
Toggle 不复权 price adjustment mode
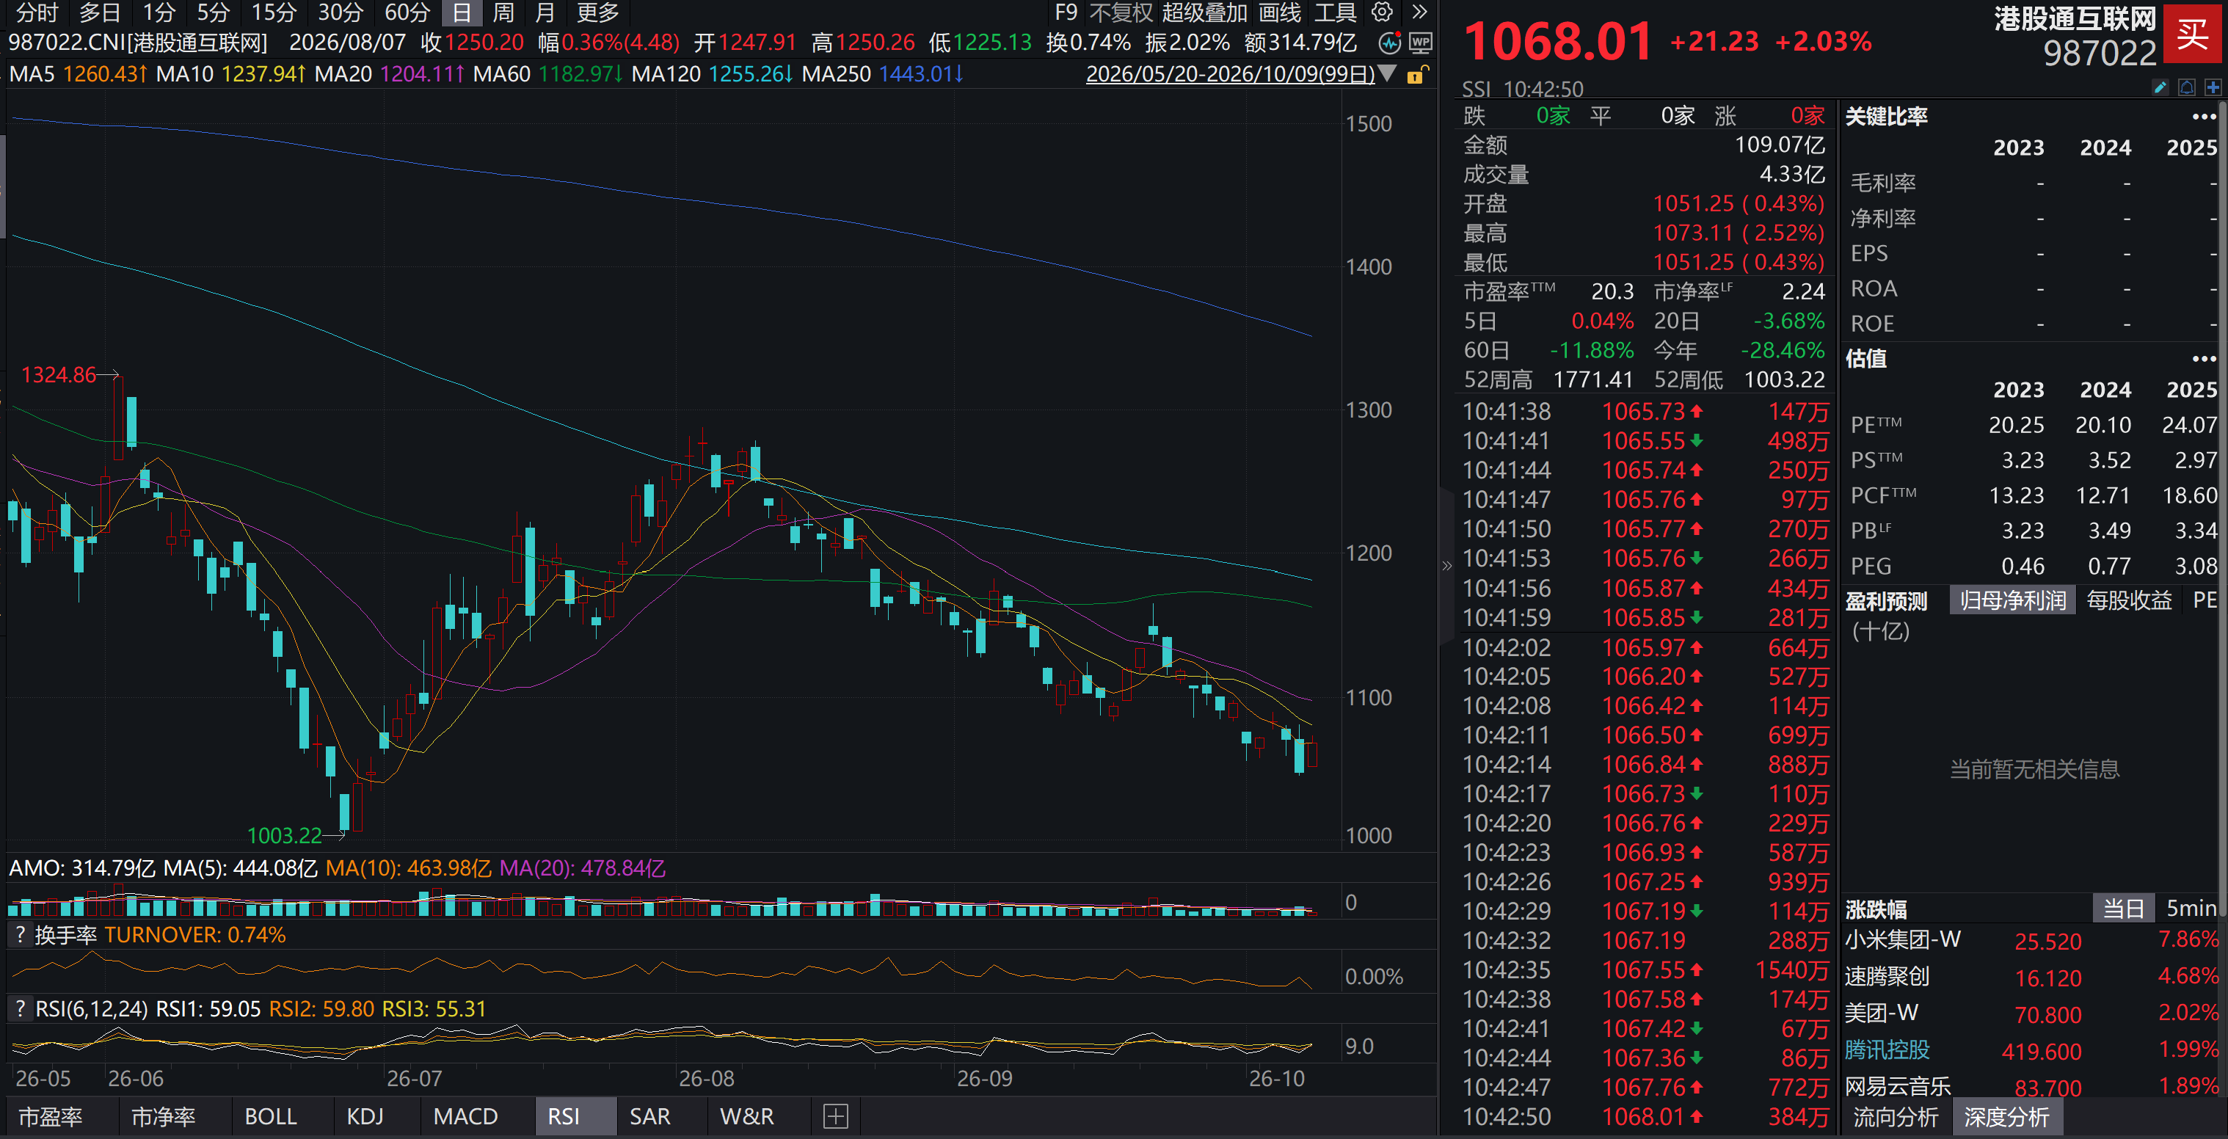pos(1120,12)
